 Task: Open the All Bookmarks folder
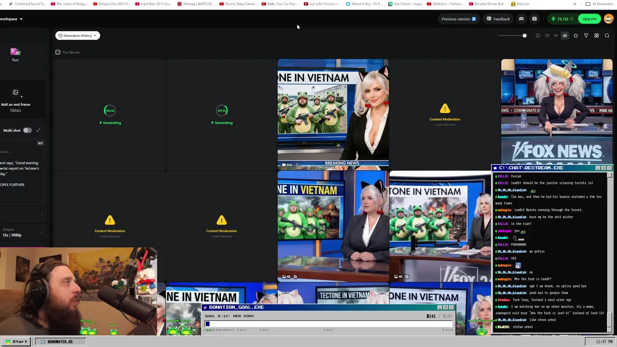click(599, 4)
